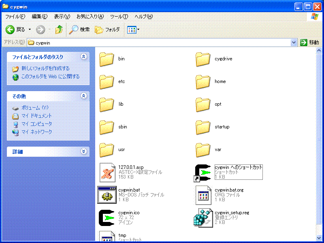Select the home folder icon
Viewport: 324px width, 243px height.
(203, 82)
